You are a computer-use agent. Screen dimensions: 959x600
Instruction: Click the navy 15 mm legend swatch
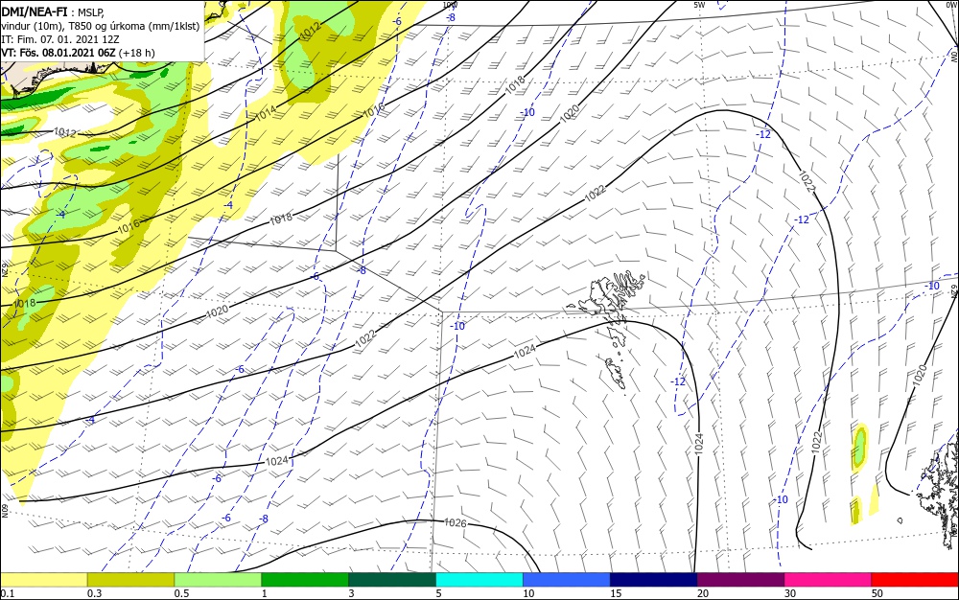point(654,580)
